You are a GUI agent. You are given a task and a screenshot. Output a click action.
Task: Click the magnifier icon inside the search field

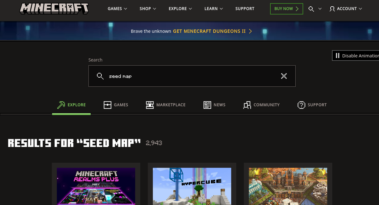(100, 76)
